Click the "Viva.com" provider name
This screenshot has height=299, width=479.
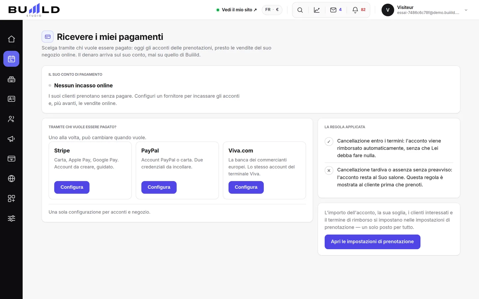[241, 150]
